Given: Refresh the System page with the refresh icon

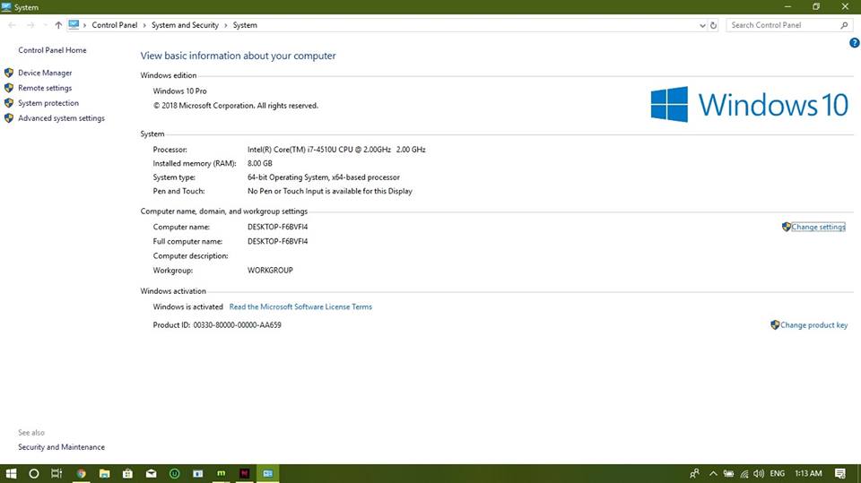Looking at the screenshot, I should click(x=713, y=25).
